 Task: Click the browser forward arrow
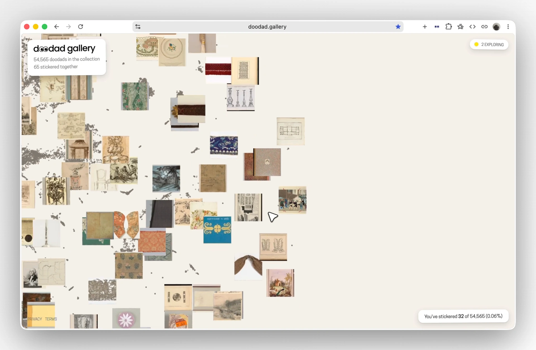click(68, 27)
